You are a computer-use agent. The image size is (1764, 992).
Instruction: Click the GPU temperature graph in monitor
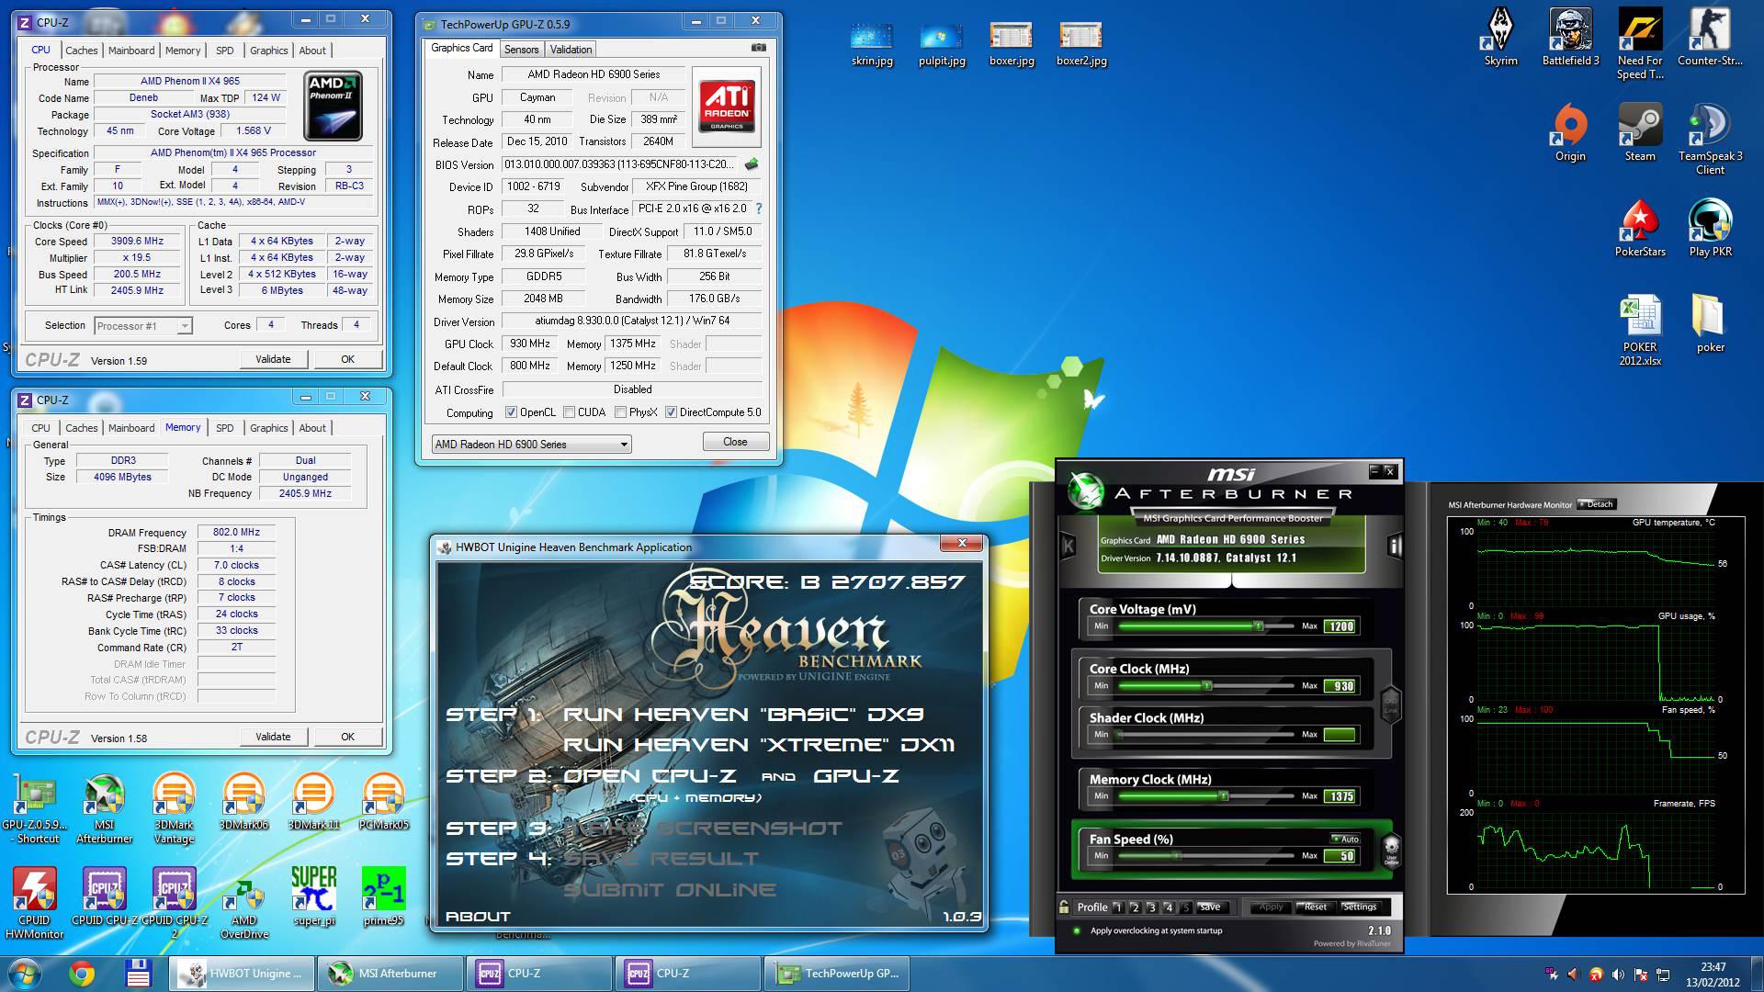coord(1594,569)
